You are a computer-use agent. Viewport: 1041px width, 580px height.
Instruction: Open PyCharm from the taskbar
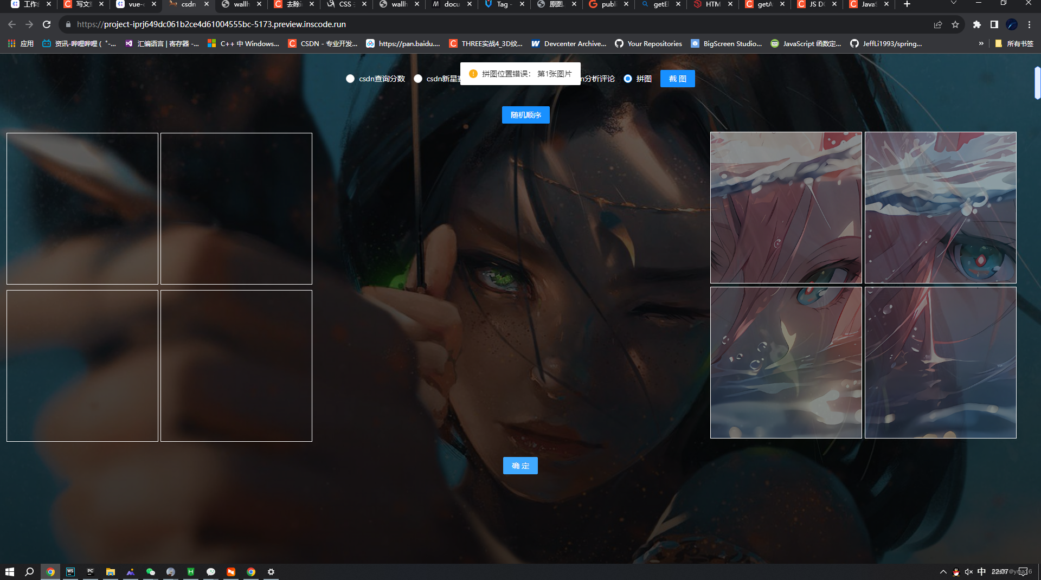[x=91, y=571]
